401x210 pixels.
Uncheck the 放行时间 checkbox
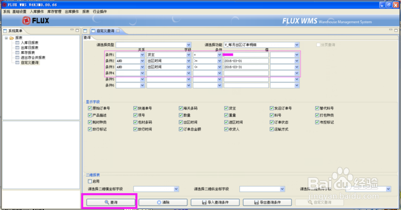click(x=135, y=129)
